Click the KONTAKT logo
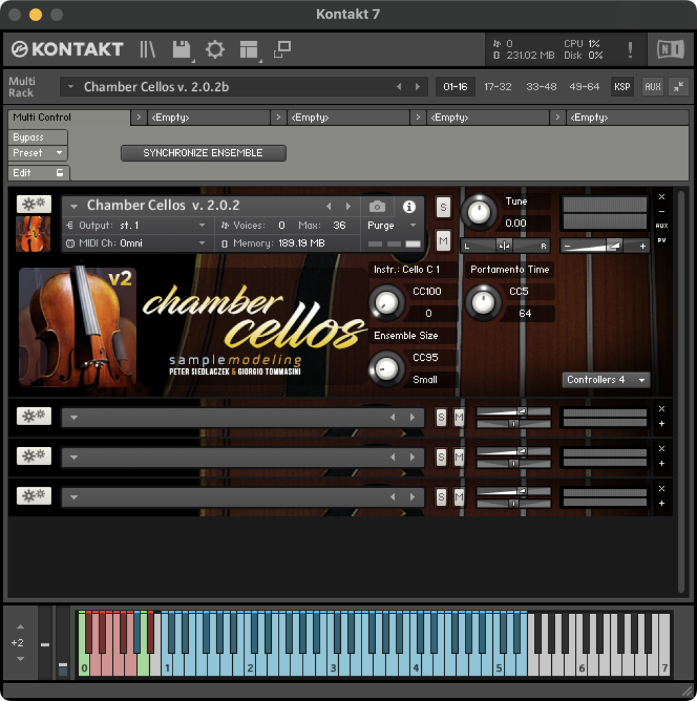The image size is (697, 701). tap(68, 49)
